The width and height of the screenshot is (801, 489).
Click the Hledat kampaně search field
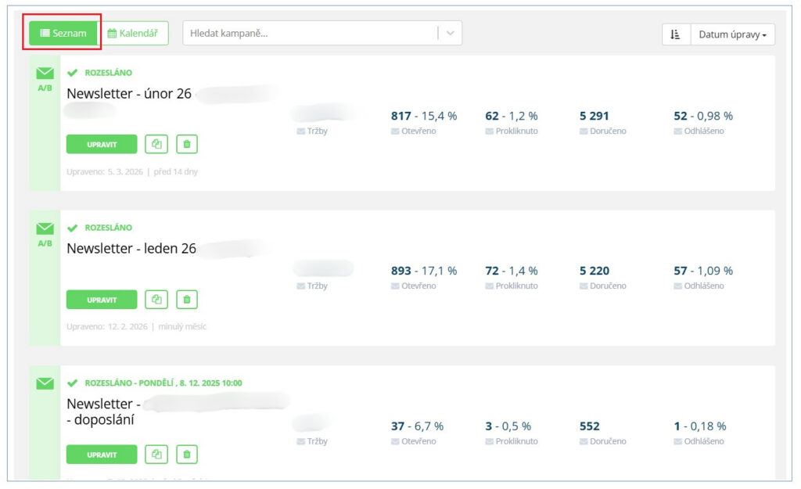(309, 33)
